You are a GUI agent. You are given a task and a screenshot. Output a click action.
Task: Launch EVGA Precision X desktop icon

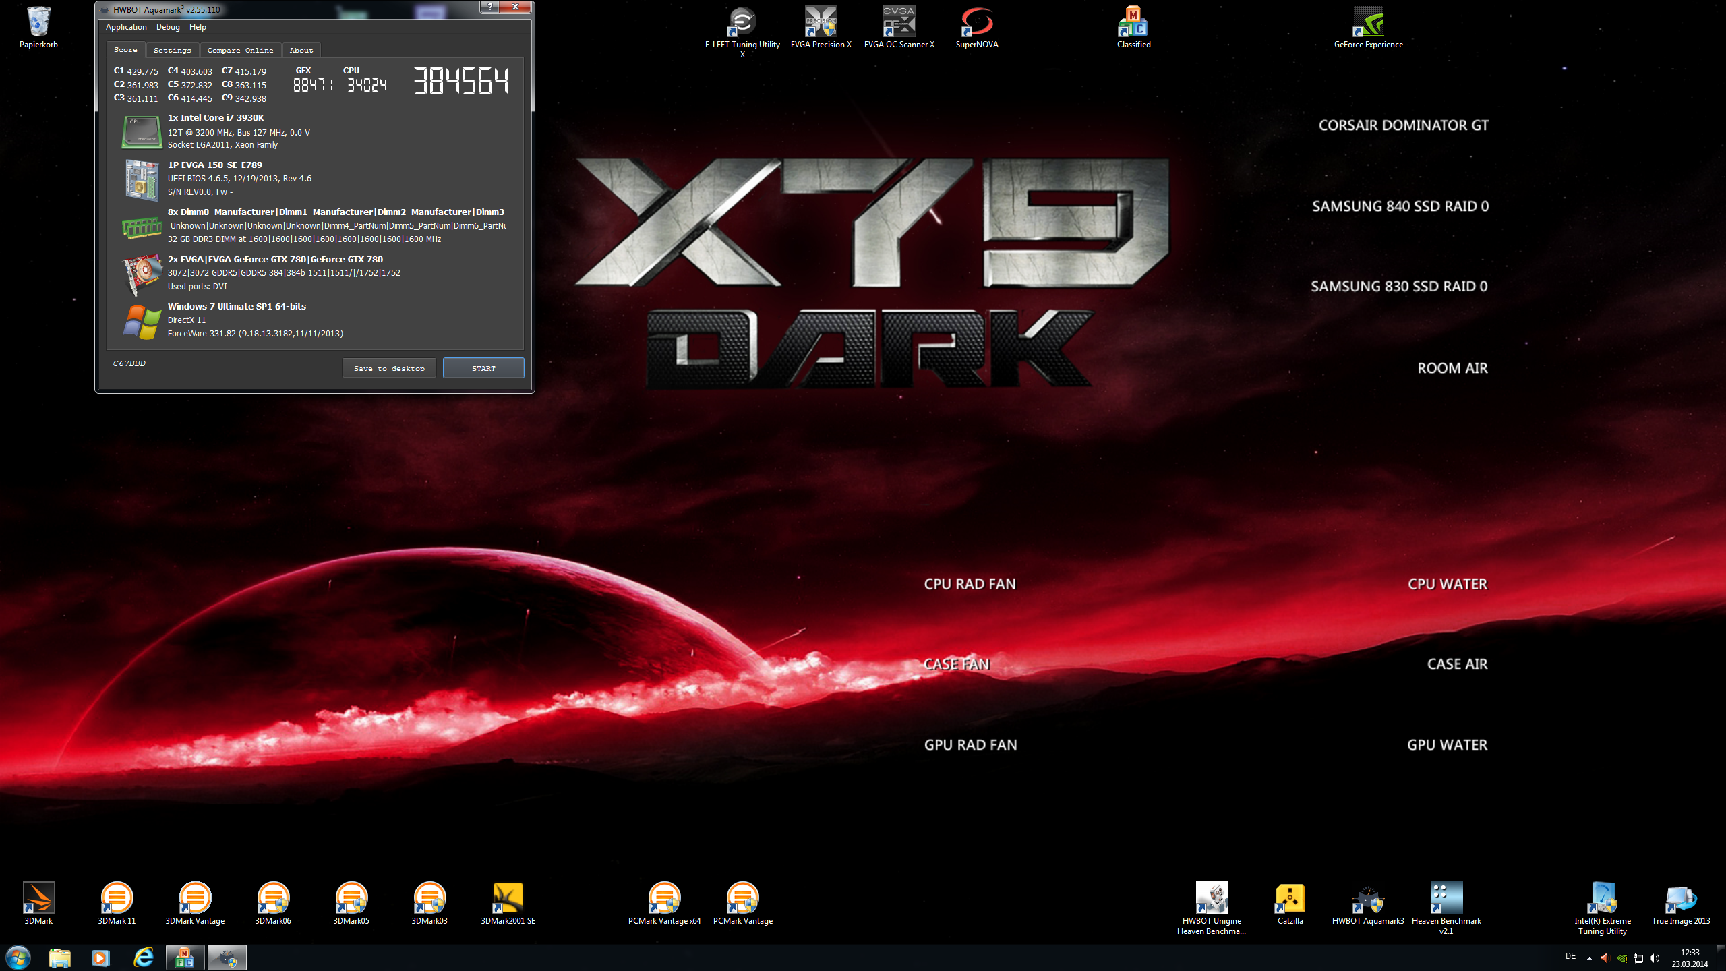821,27
